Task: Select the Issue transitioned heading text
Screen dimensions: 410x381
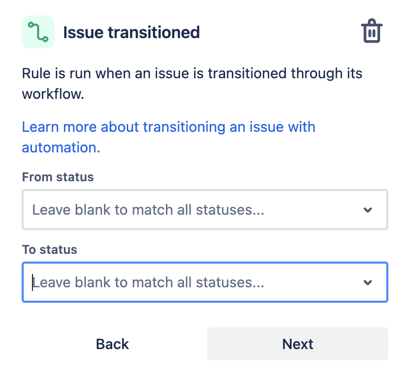Action: (x=131, y=32)
